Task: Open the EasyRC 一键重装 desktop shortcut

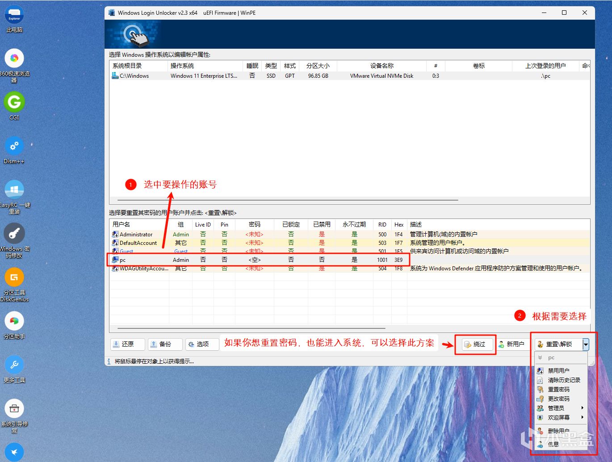Action: (14, 197)
